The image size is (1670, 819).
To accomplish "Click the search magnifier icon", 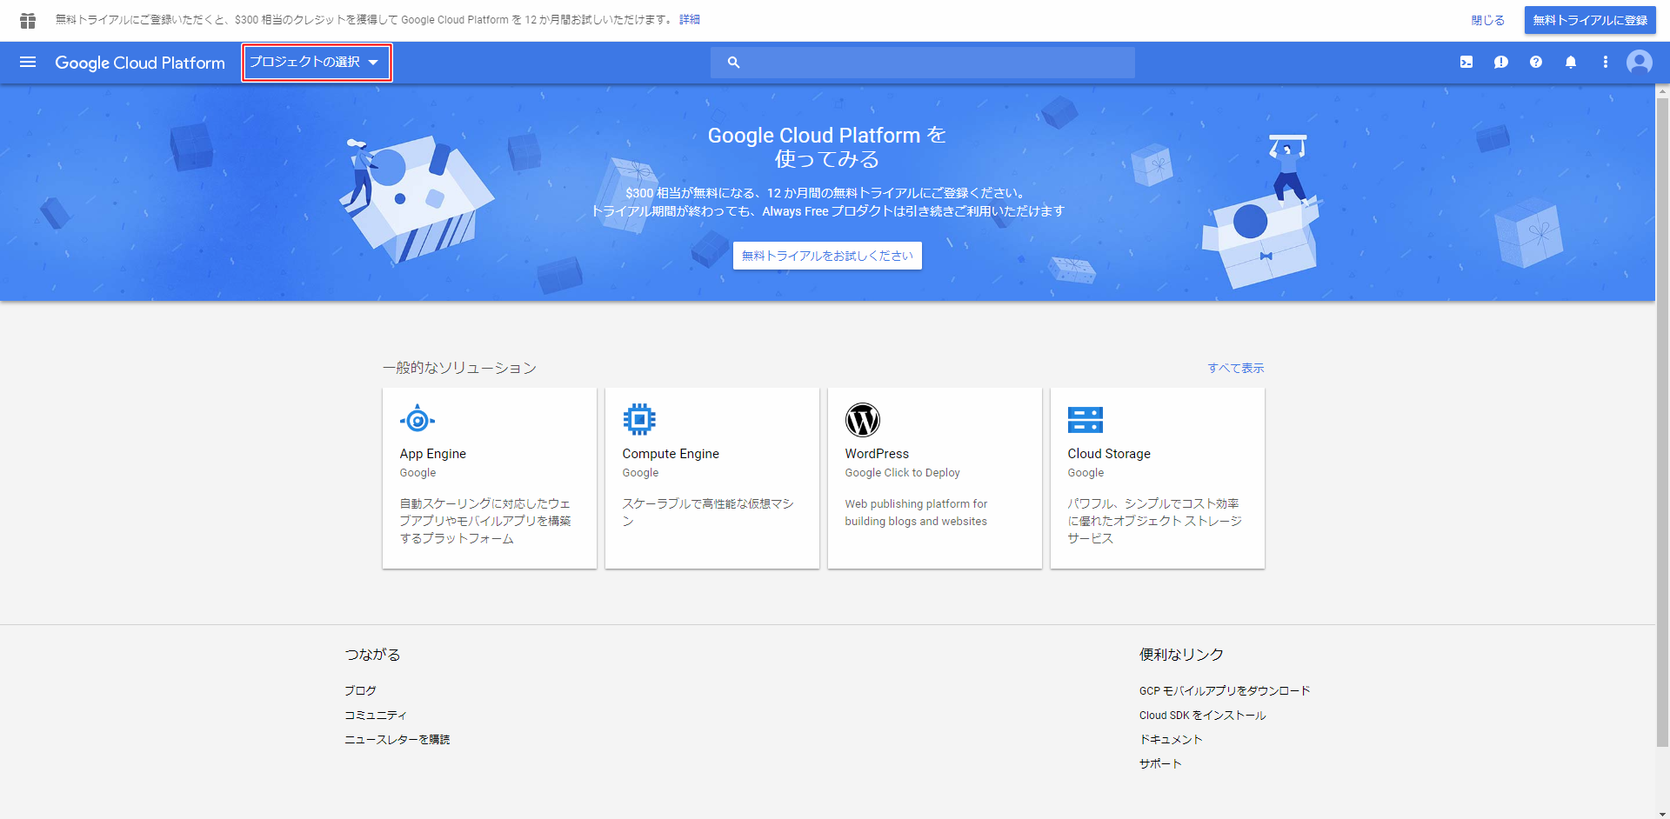I will pos(733,63).
